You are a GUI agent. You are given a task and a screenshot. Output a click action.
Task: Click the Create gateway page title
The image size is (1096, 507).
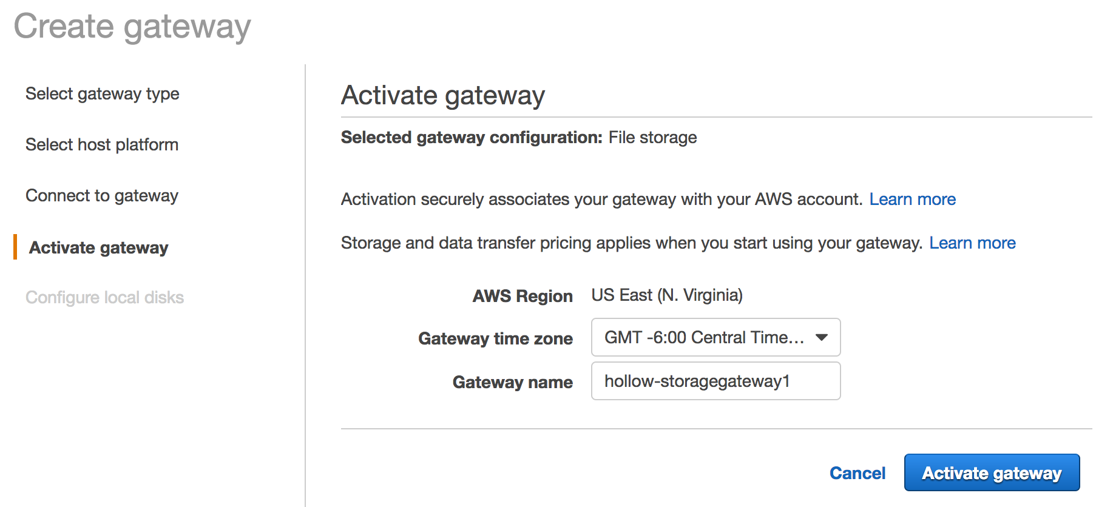(x=132, y=27)
